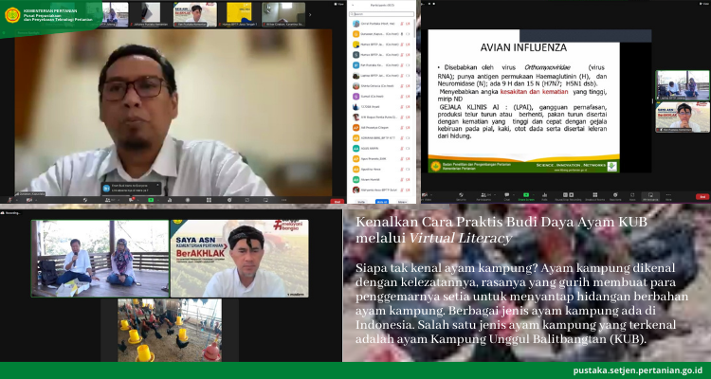Expand participants arrow in right toolbar
This screenshot has width=711, height=379.
point(495,195)
